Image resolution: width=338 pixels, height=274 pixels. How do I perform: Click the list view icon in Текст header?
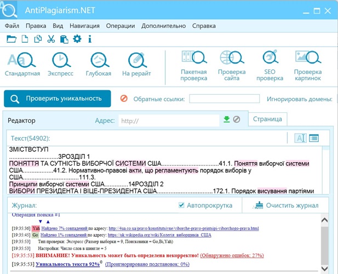point(314,138)
